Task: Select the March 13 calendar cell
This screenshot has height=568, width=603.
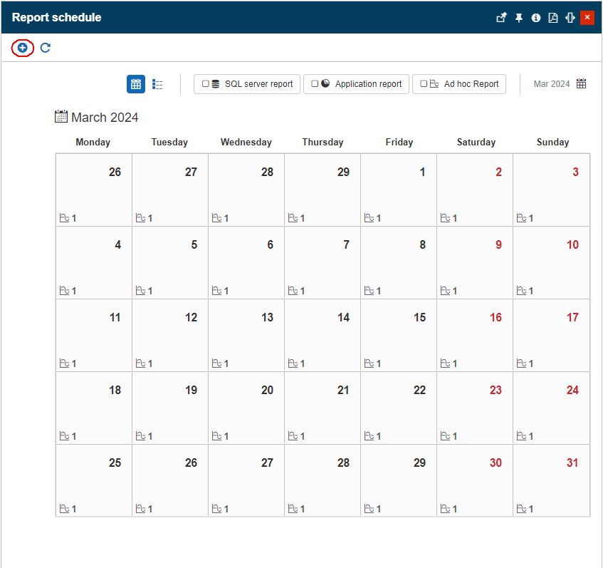Action: (x=246, y=335)
